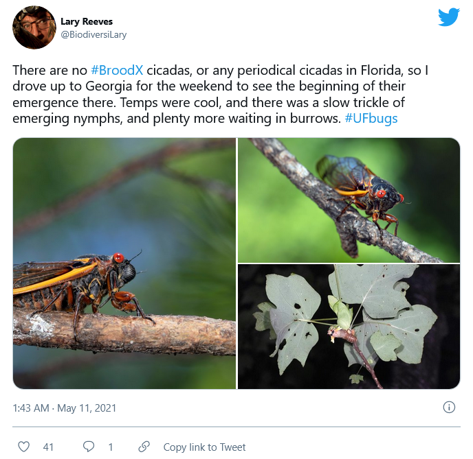This screenshot has height=459, width=473.
Task: Click the reply speech bubble icon
Action: (x=89, y=447)
